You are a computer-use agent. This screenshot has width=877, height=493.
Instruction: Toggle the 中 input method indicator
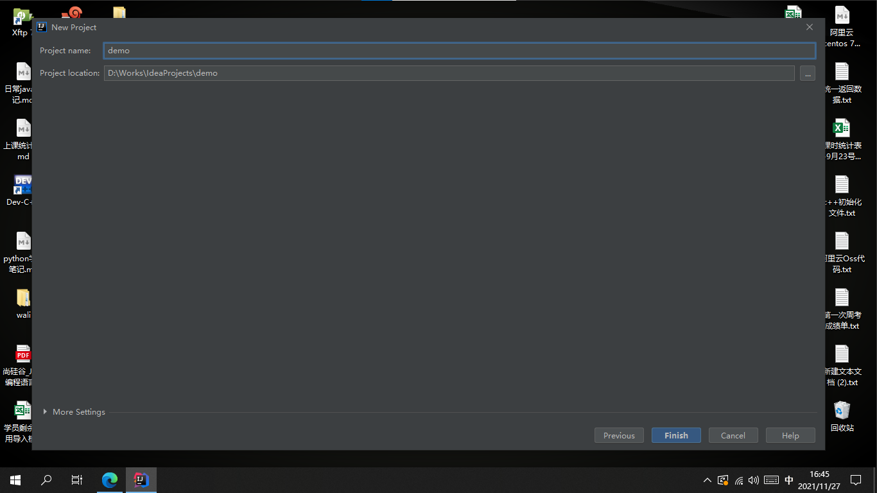coord(789,480)
